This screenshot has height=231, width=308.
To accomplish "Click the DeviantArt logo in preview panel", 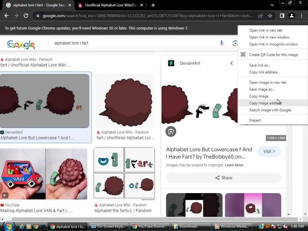I will click(x=171, y=63).
